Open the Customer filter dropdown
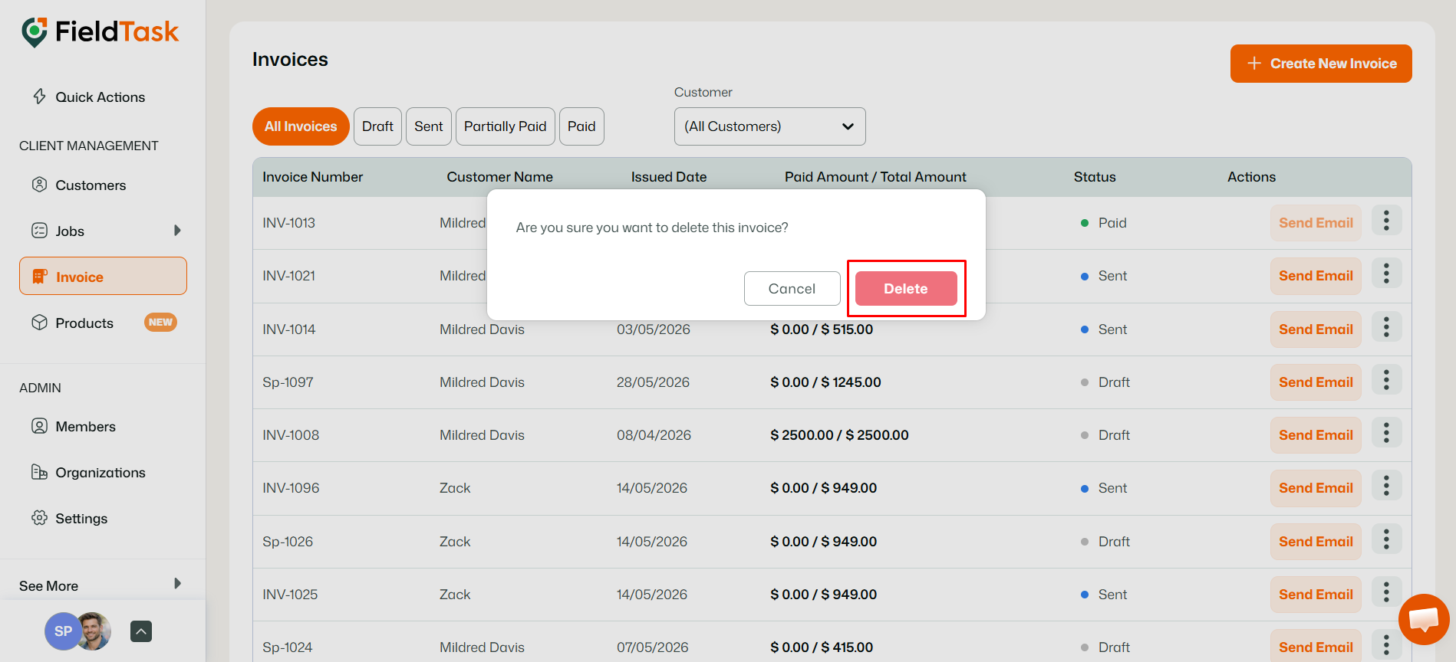 coord(769,126)
